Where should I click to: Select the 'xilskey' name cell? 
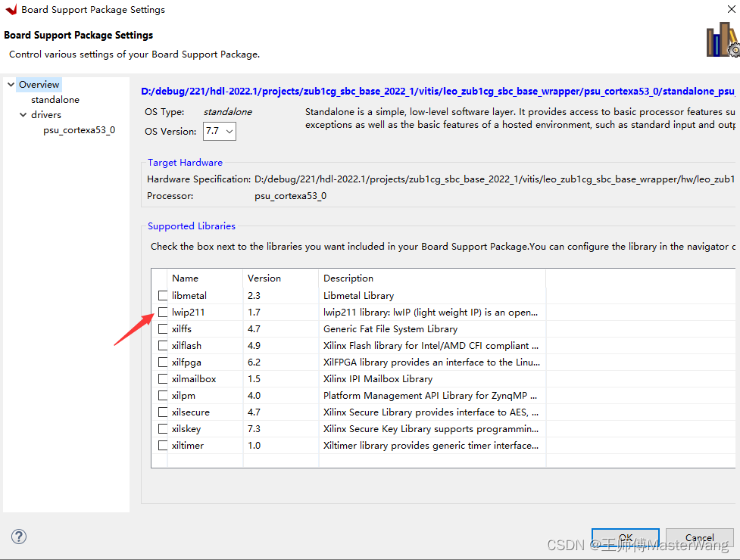pos(186,428)
